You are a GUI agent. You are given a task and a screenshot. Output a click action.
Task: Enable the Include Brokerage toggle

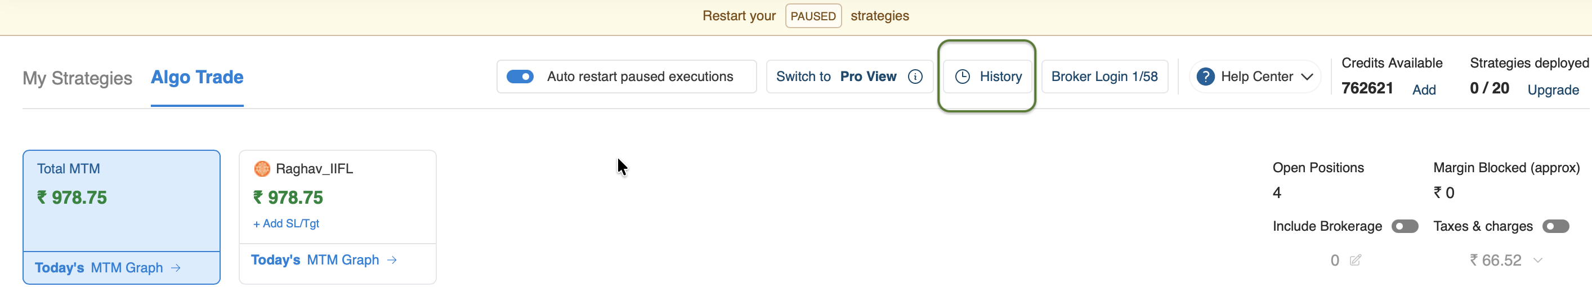pos(1404,227)
